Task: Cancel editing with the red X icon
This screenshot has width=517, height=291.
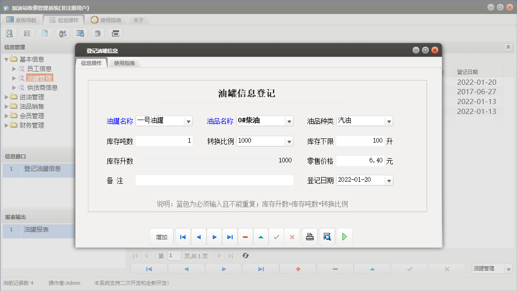Action: coord(292,236)
